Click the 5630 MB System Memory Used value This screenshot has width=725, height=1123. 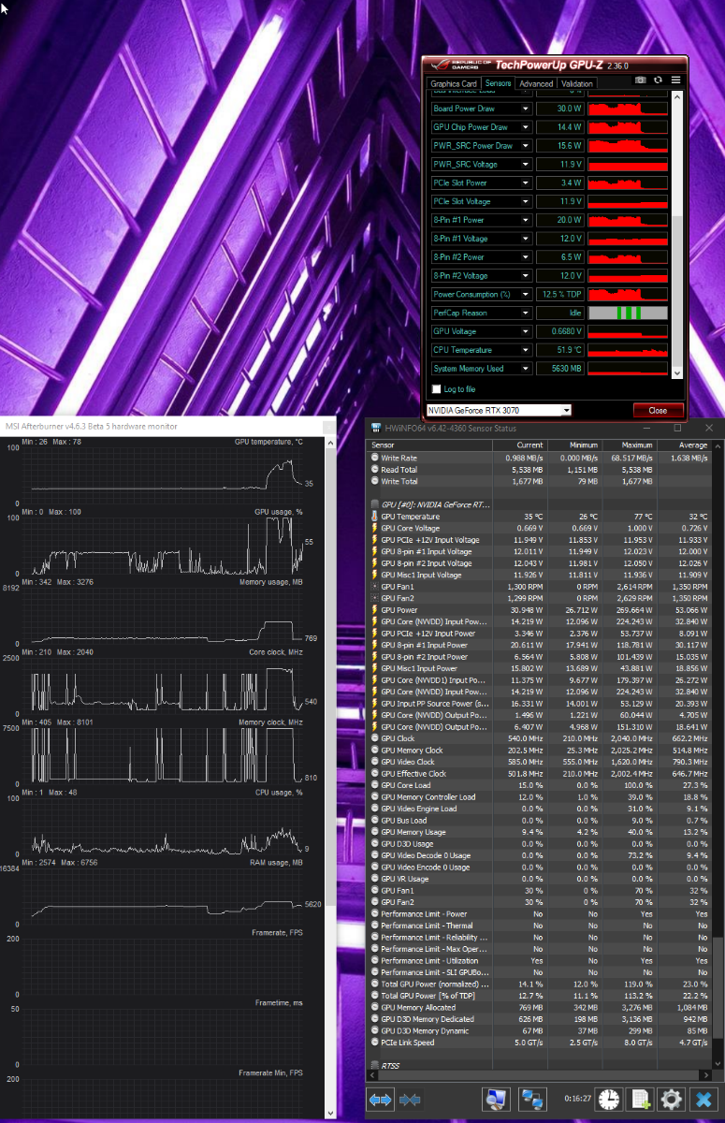click(560, 368)
